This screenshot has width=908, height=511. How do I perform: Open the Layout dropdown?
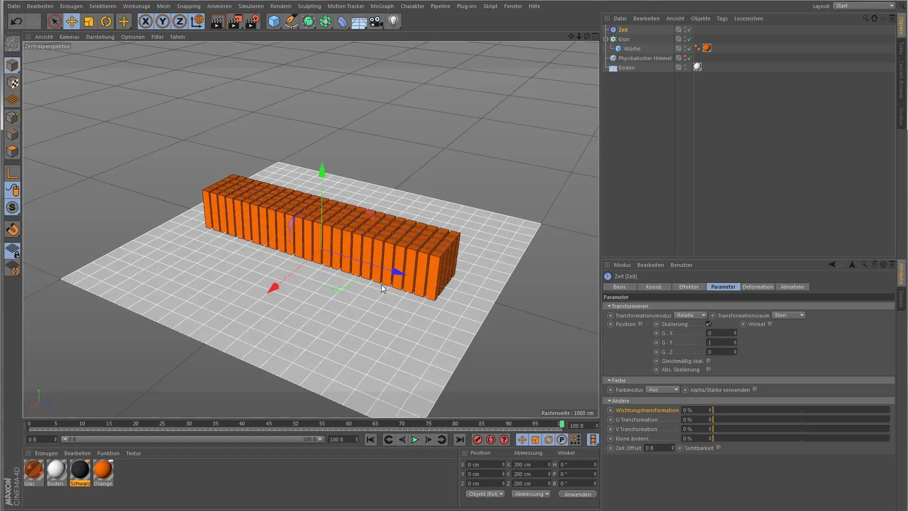pos(864,6)
